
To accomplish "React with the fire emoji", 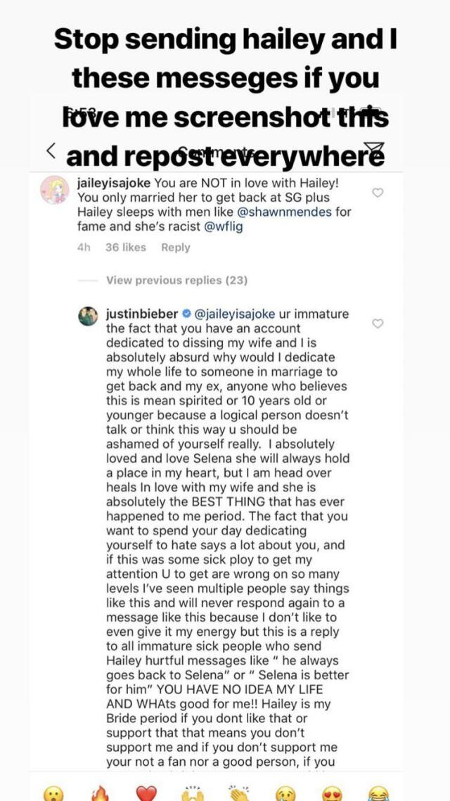I will point(99,793).
